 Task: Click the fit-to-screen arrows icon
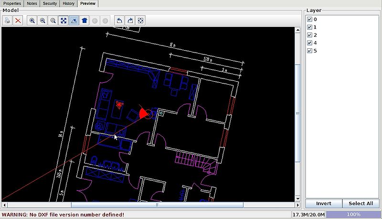[64, 21]
